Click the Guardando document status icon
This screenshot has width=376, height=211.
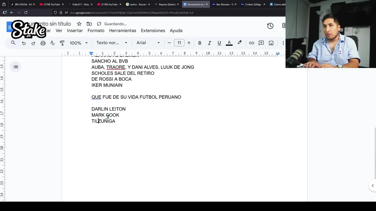[99, 24]
